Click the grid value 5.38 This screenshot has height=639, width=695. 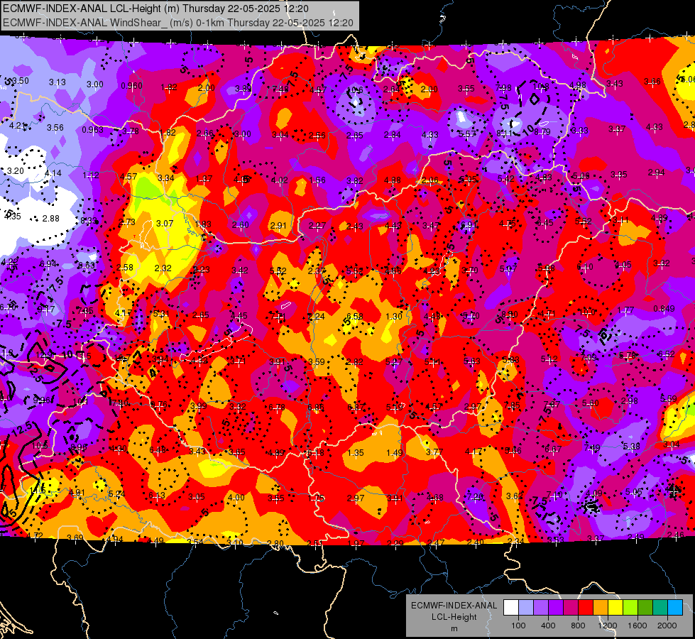click(631, 447)
